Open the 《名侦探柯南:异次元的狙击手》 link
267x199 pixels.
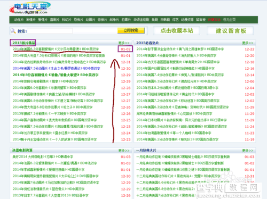[182, 120]
